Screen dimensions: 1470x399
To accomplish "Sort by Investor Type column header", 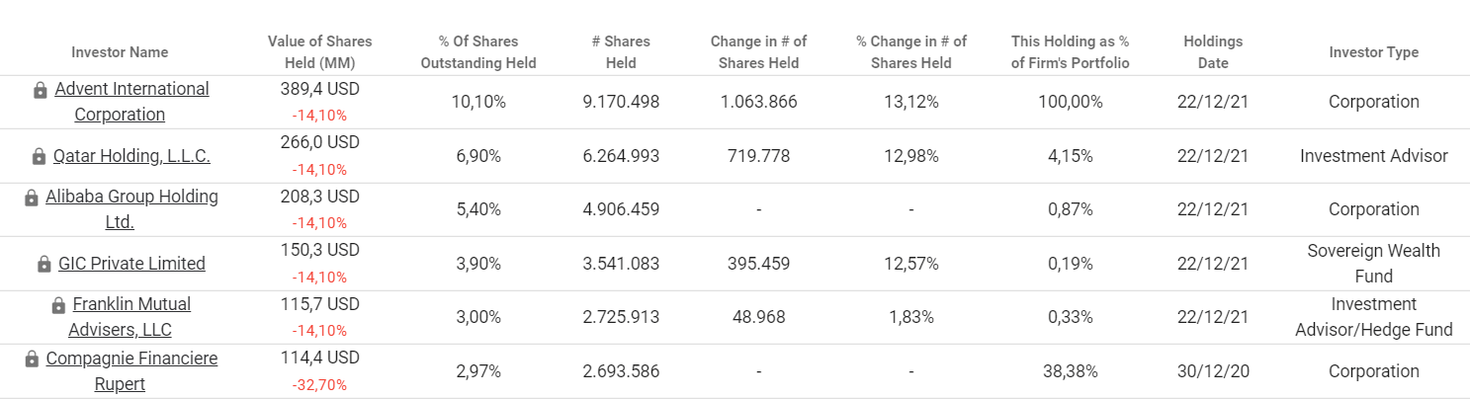I will coord(1373,52).
